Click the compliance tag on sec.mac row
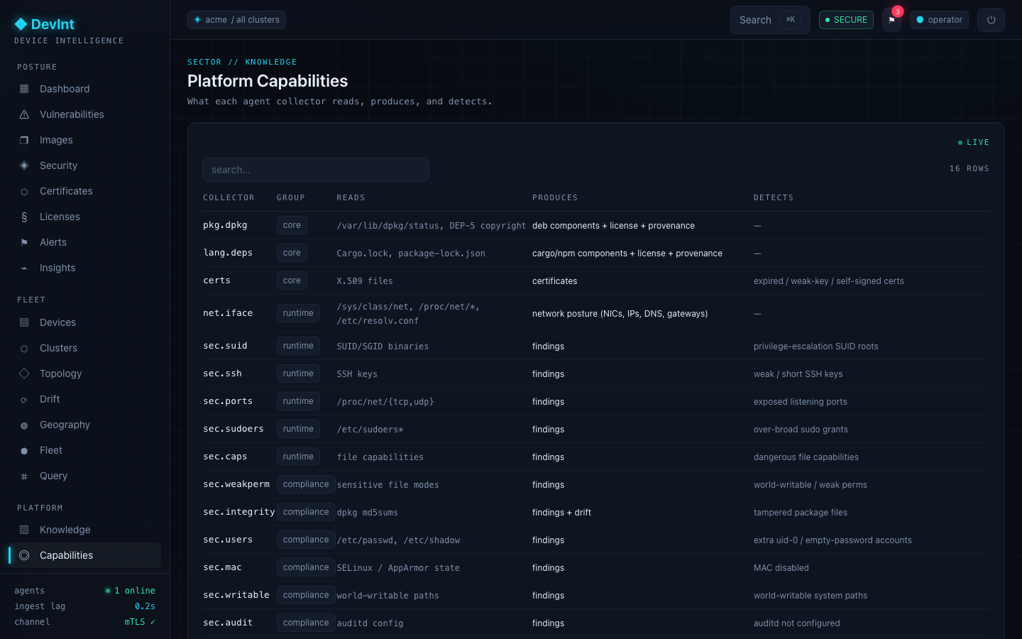The image size is (1022, 639). 306,567
